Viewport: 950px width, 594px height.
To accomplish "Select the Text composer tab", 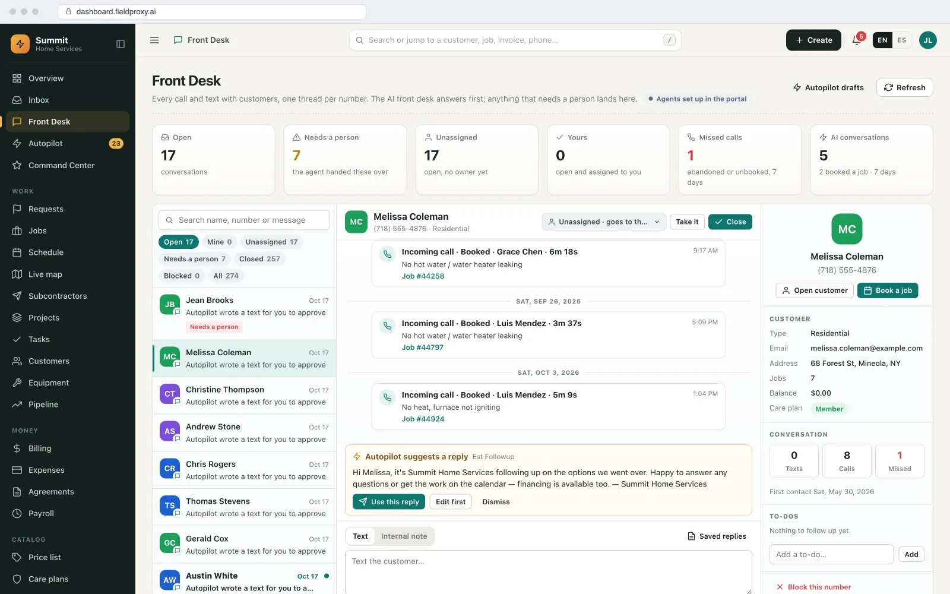I will click(360, 536).
